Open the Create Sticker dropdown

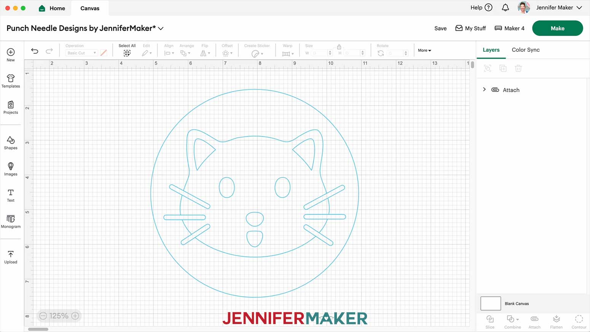pos(257,54)
